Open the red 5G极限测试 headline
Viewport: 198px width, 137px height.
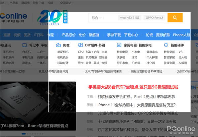[x=133, y=87]
